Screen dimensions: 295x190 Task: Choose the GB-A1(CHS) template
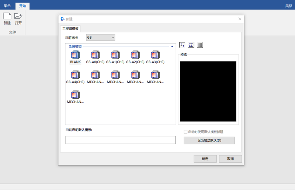[x=115, y=55]
